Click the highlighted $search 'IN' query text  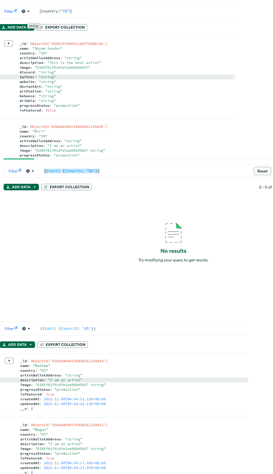point(72,171)
